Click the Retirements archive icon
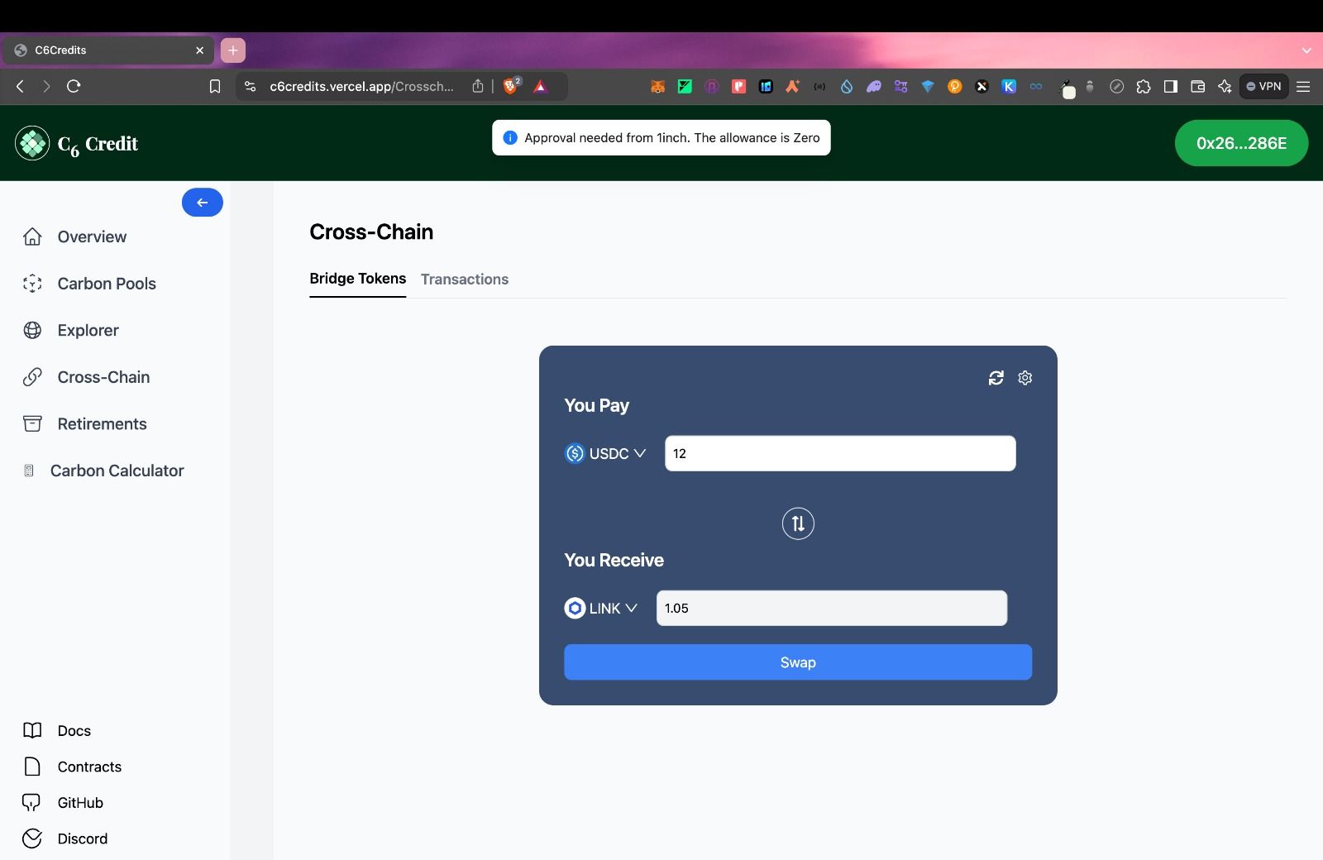1323x860 pixels. 32,423
